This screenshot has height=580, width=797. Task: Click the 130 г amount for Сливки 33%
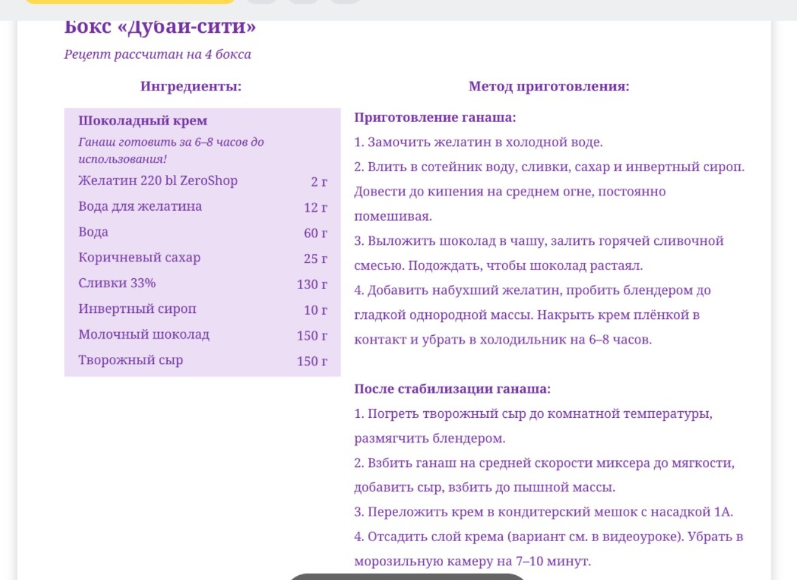tap(311, 284)
